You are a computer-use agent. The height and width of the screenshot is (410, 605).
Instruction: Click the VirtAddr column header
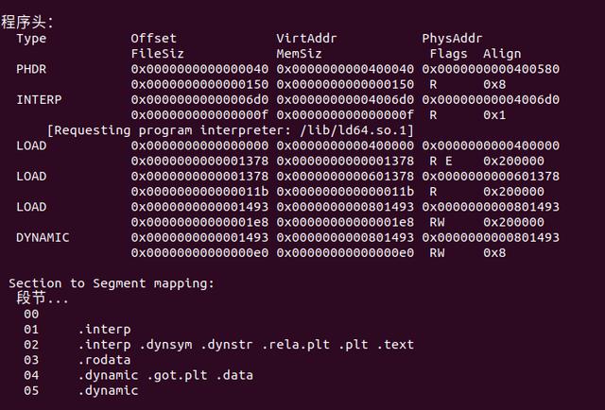306,39
